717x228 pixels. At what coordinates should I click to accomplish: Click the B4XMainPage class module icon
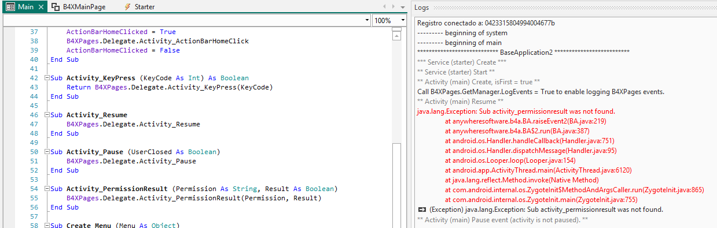tap(56, 7)
